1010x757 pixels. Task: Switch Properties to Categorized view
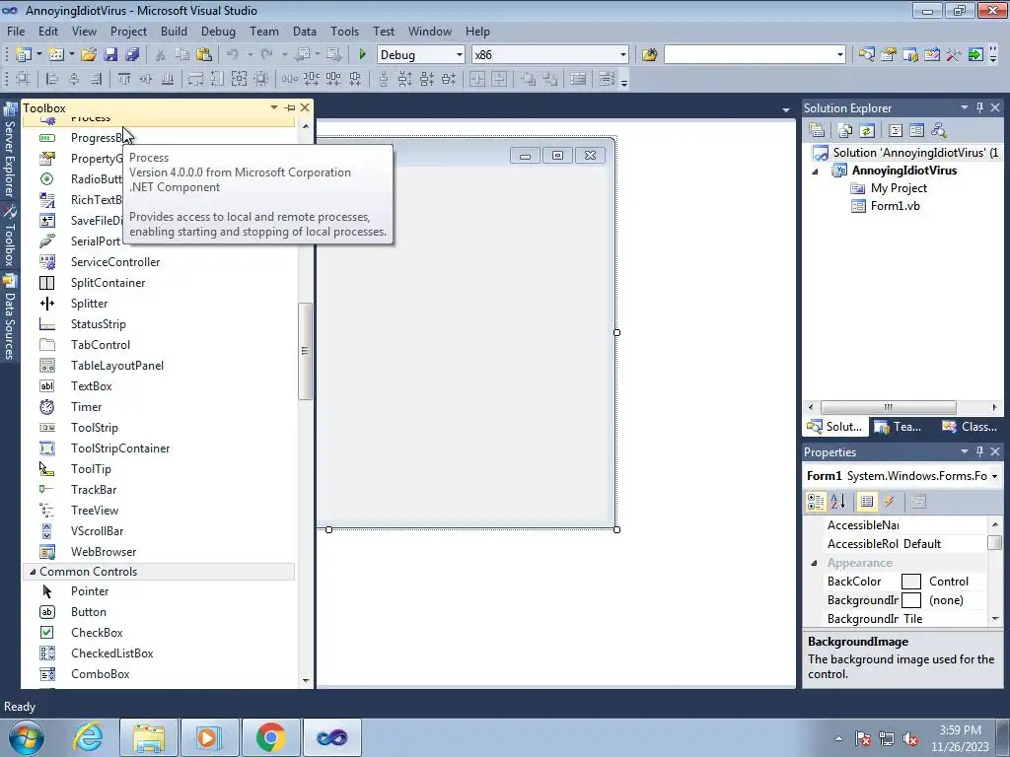click(x=816, y=502)
